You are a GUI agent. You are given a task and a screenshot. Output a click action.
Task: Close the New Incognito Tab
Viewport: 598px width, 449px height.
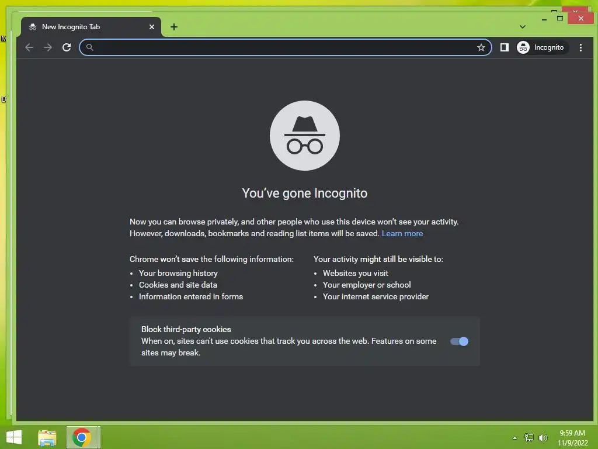click(152, 27)
